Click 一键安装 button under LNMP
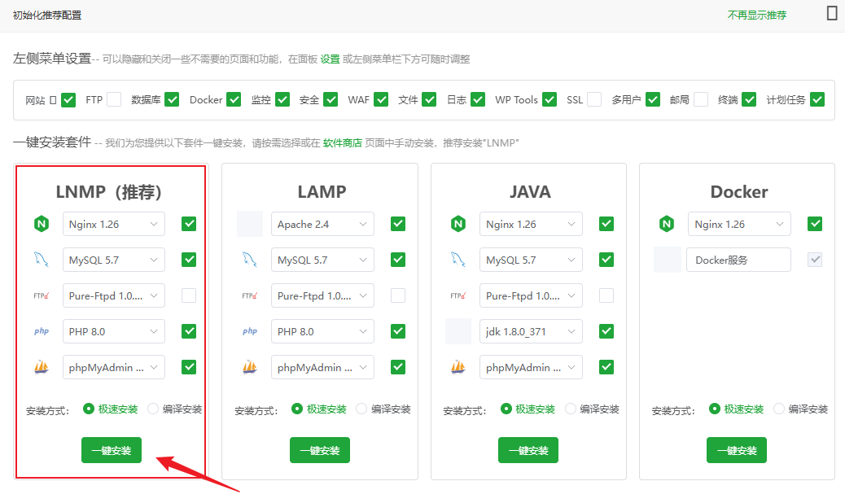Image resolution: width=845 pixels, height=503 pixels. pos(112,450)
